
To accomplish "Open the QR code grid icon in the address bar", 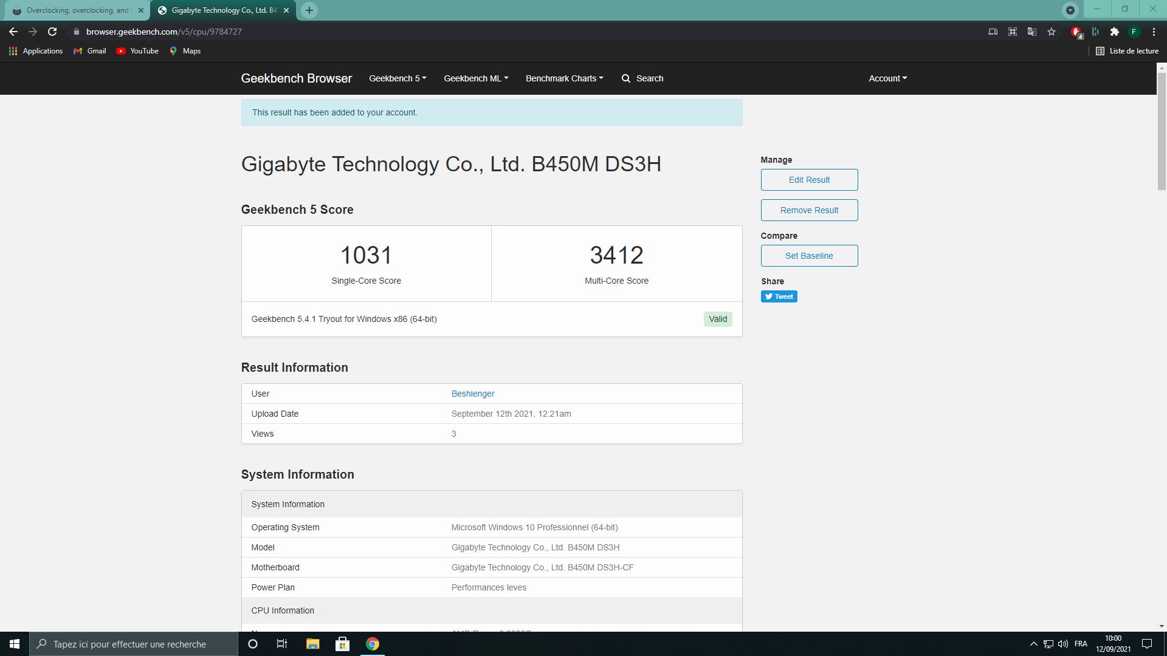I will (1013, 32).
